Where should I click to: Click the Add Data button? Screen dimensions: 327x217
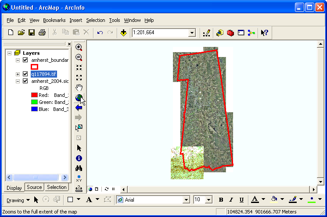123,33
